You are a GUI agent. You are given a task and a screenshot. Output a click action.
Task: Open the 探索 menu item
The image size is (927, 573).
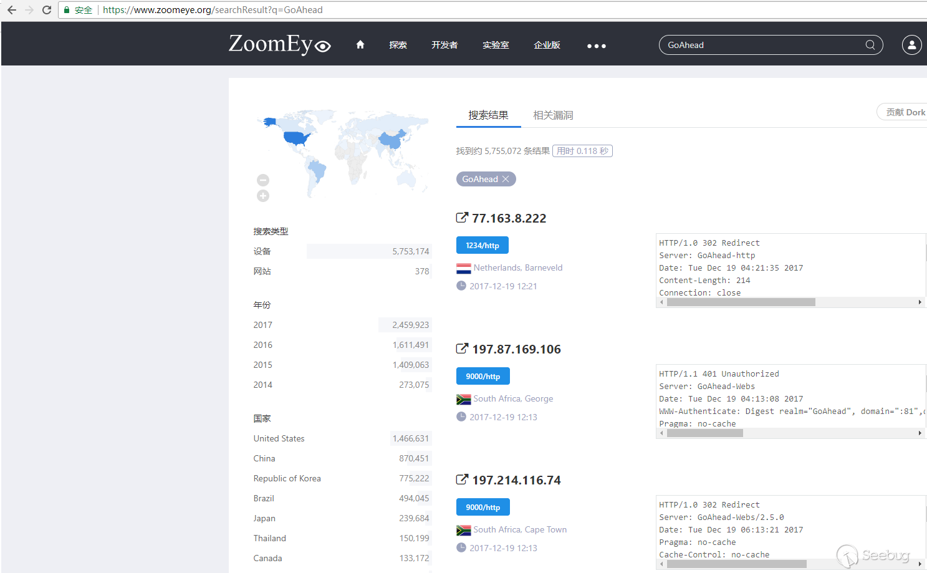pyautogui.click(x=398, y=45)
